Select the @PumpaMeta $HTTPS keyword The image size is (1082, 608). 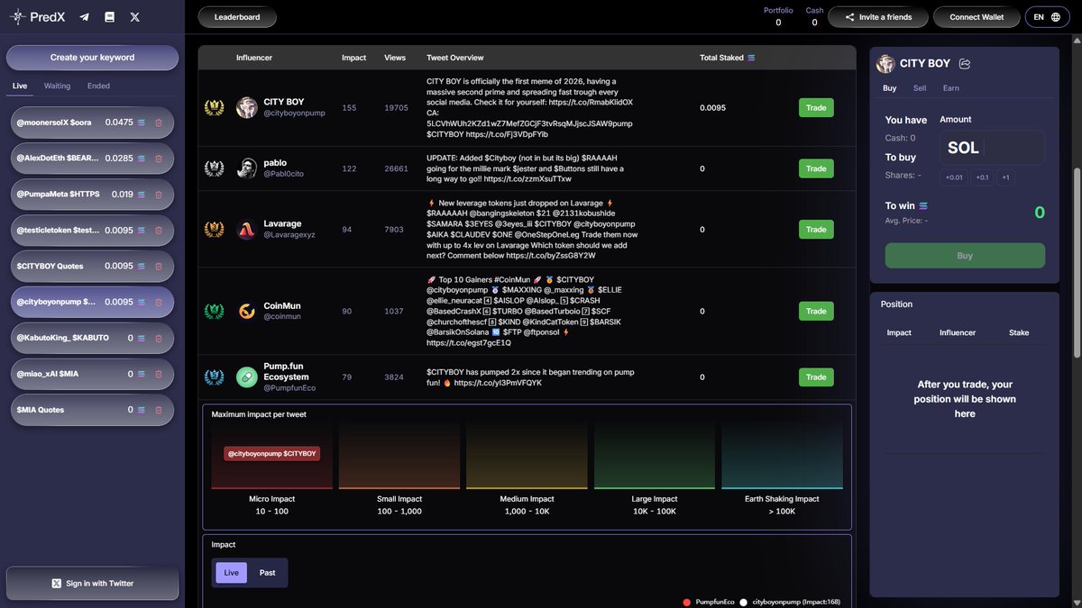92,194
